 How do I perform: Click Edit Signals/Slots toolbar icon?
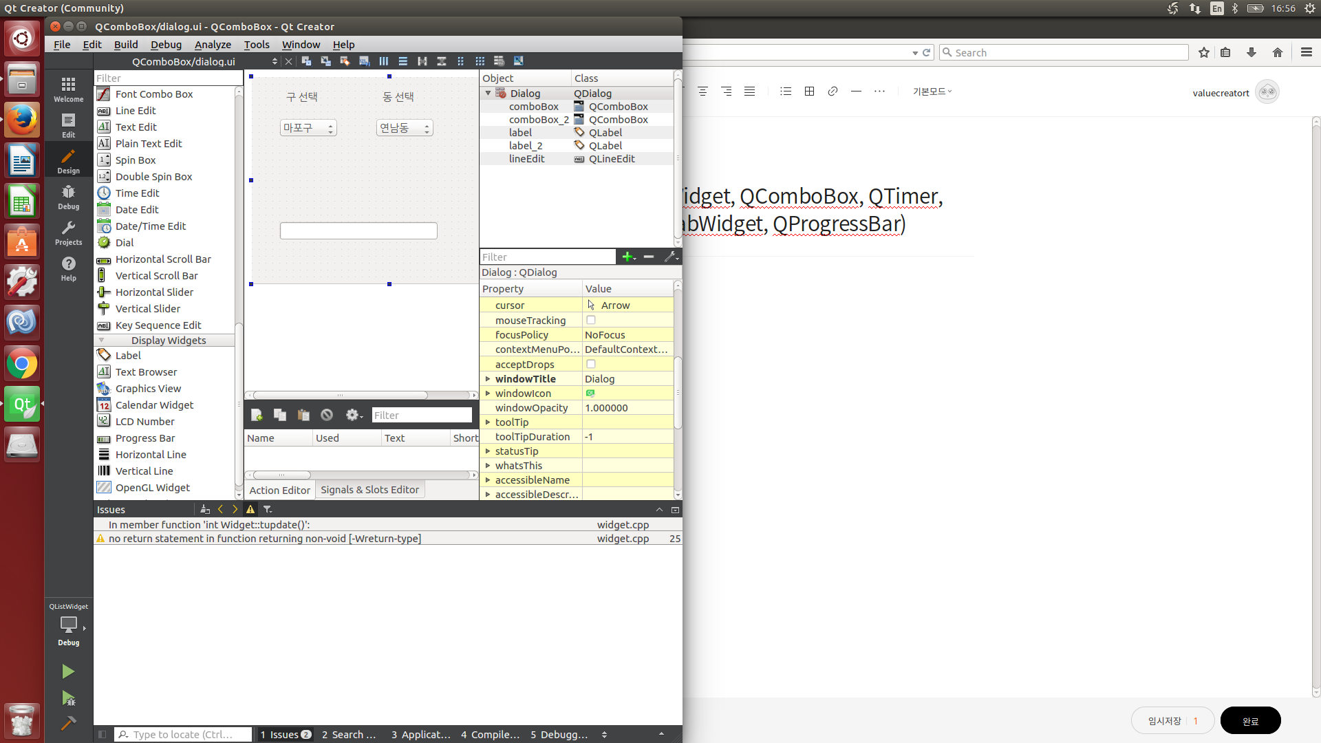[x=325, y=61]
